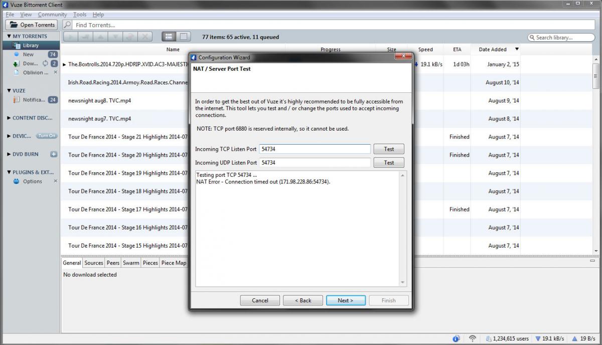Switch to the Swarm tab
The image size is (602, 345).
tap(131, 263)
